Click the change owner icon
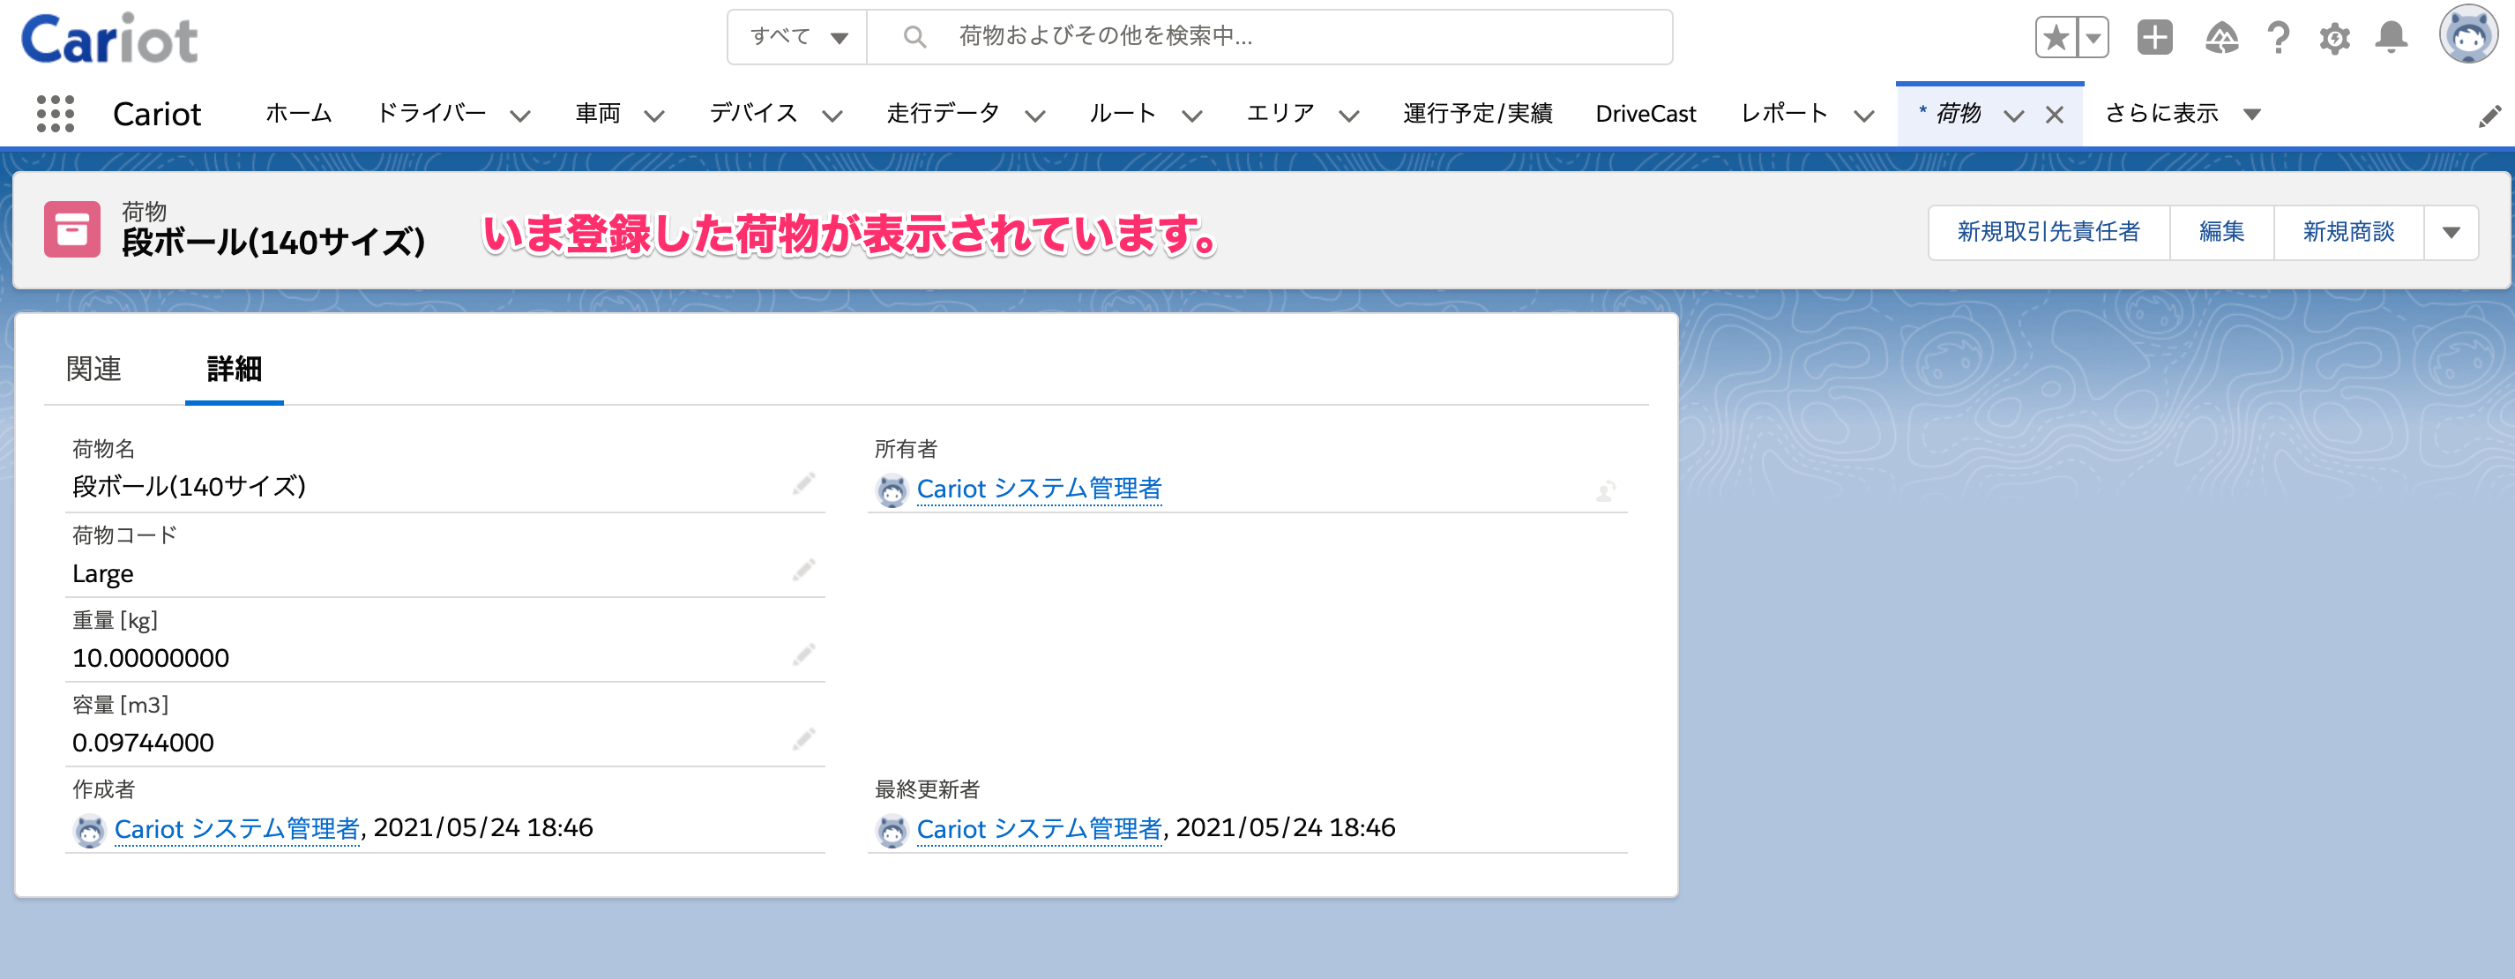This screenshot has width=2515, height=979. tap(1606, 490)
